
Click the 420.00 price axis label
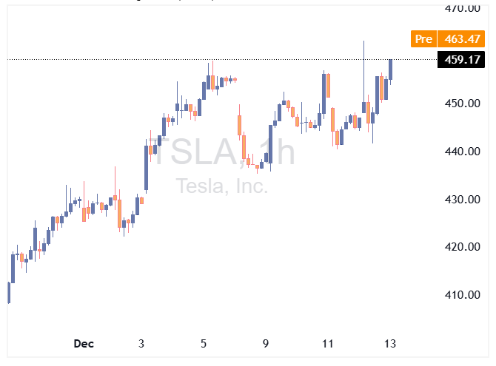[x=460, y=247]
